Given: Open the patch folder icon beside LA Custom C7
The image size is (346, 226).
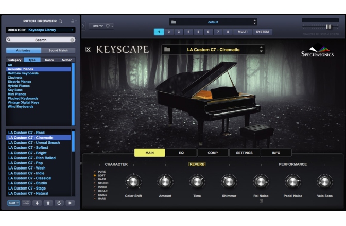Looking at the screenshot, I should (x=167, y=49).
